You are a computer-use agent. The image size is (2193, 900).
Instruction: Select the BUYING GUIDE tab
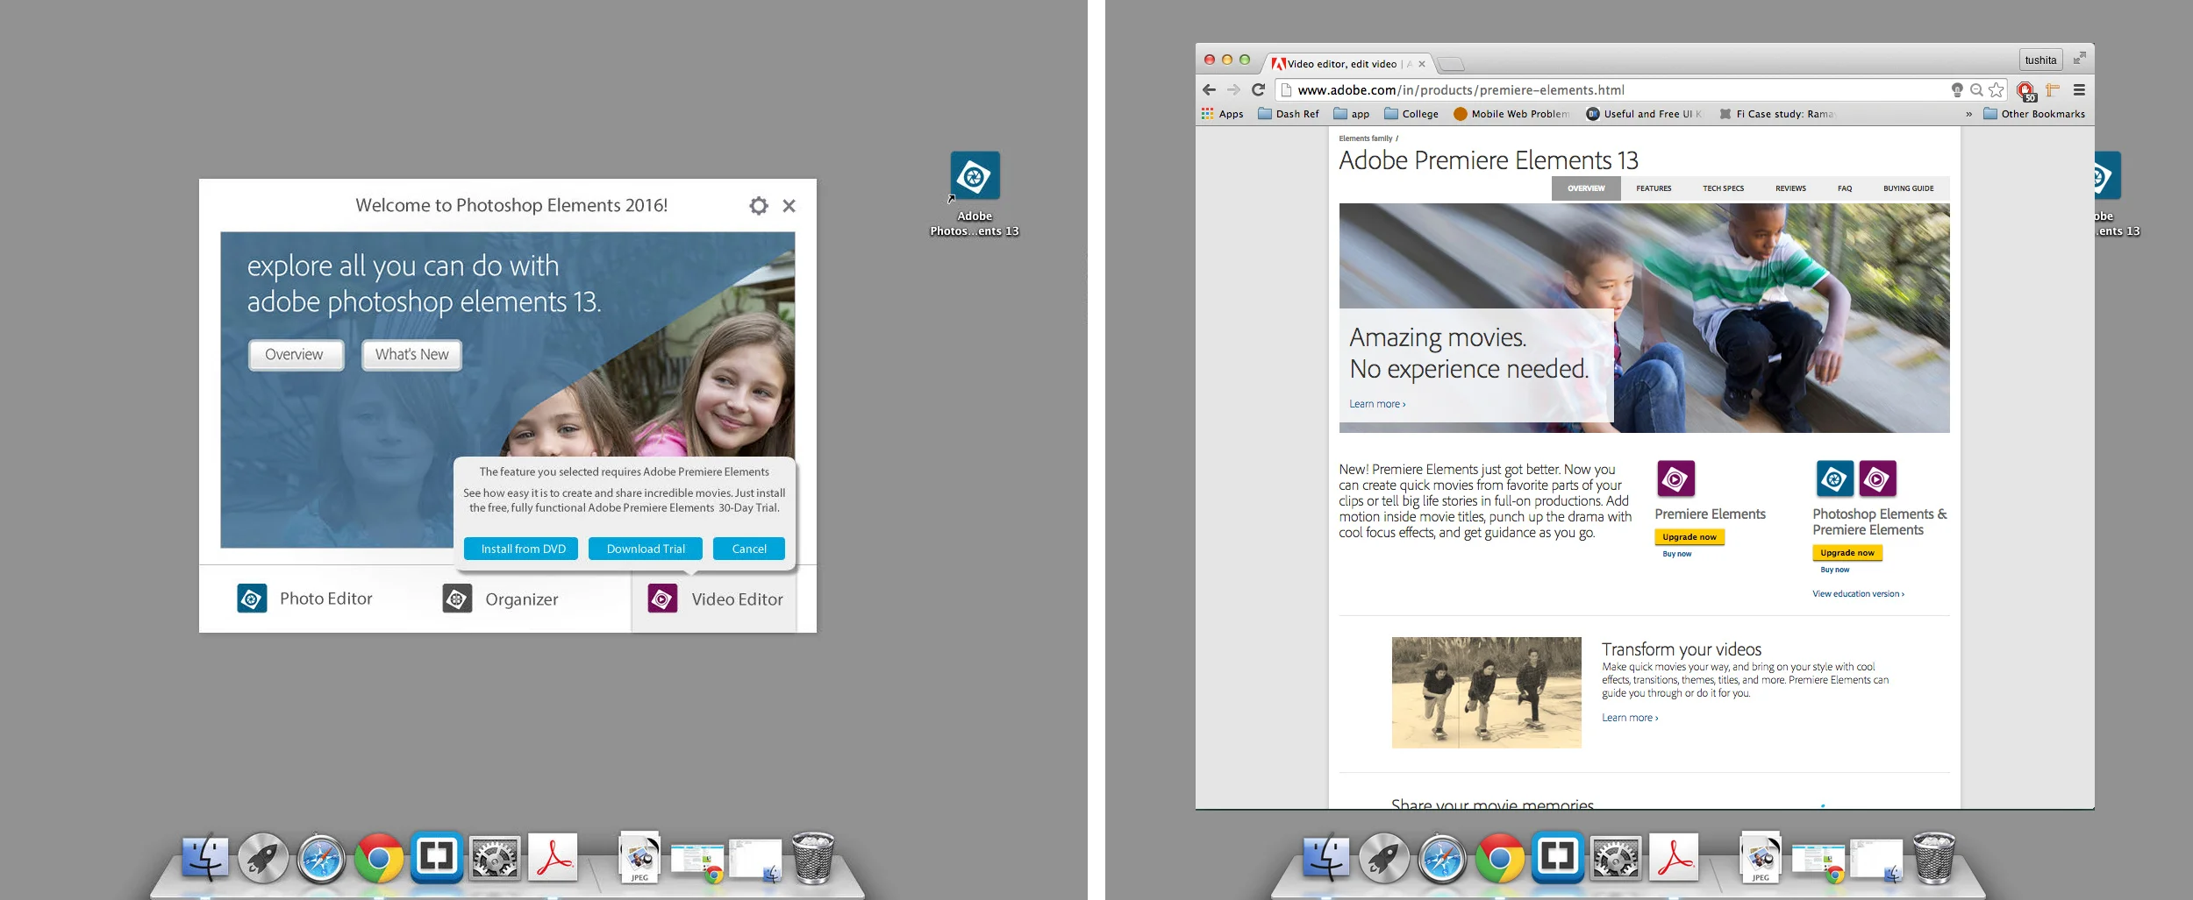tap(1908, 188)
